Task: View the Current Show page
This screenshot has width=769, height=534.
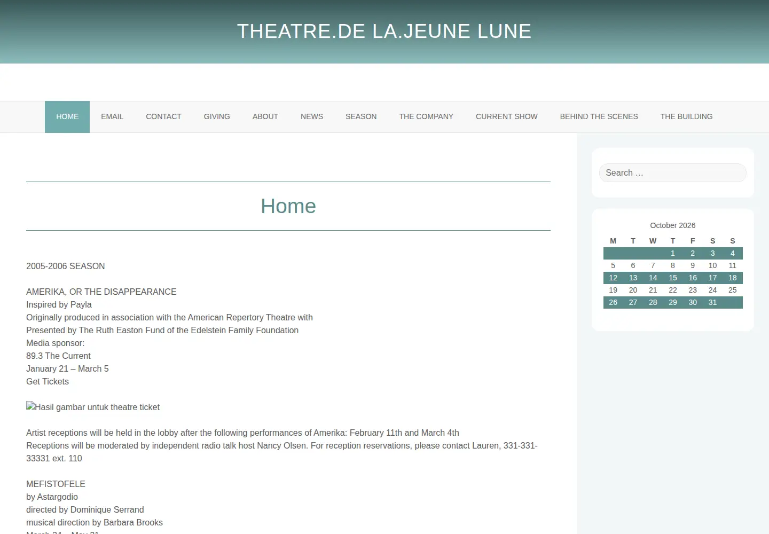Action: tap(507, 116)
